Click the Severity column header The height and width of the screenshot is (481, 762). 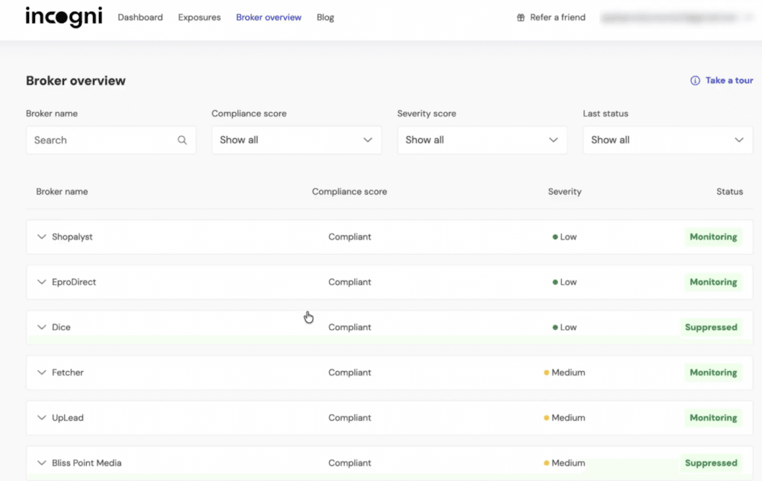[x=565, y=192]
